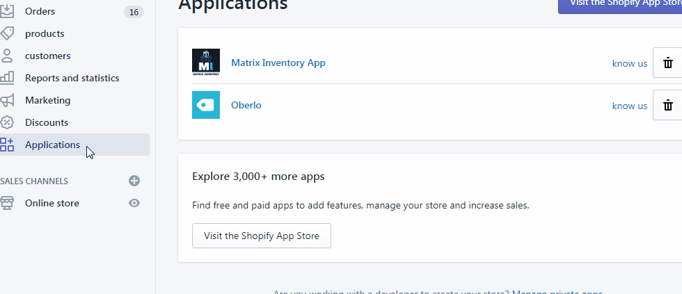Click know us for Oberlo

pyautogui.click(x=629, y=106)
